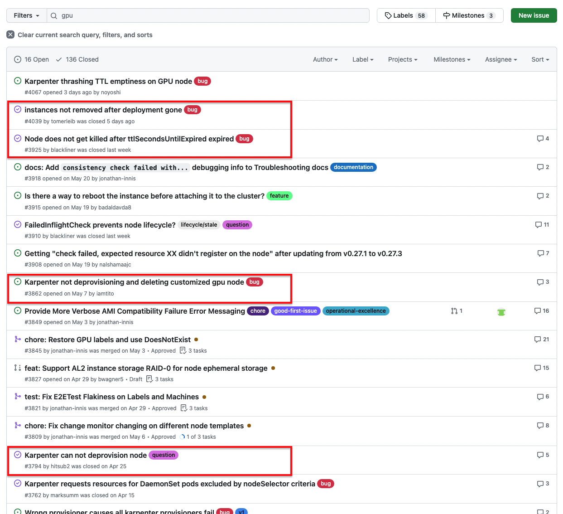Open chore: Restore GPU labels pull request
The width and height of the screenshot is (563, 514).
[x=108, y=339]
